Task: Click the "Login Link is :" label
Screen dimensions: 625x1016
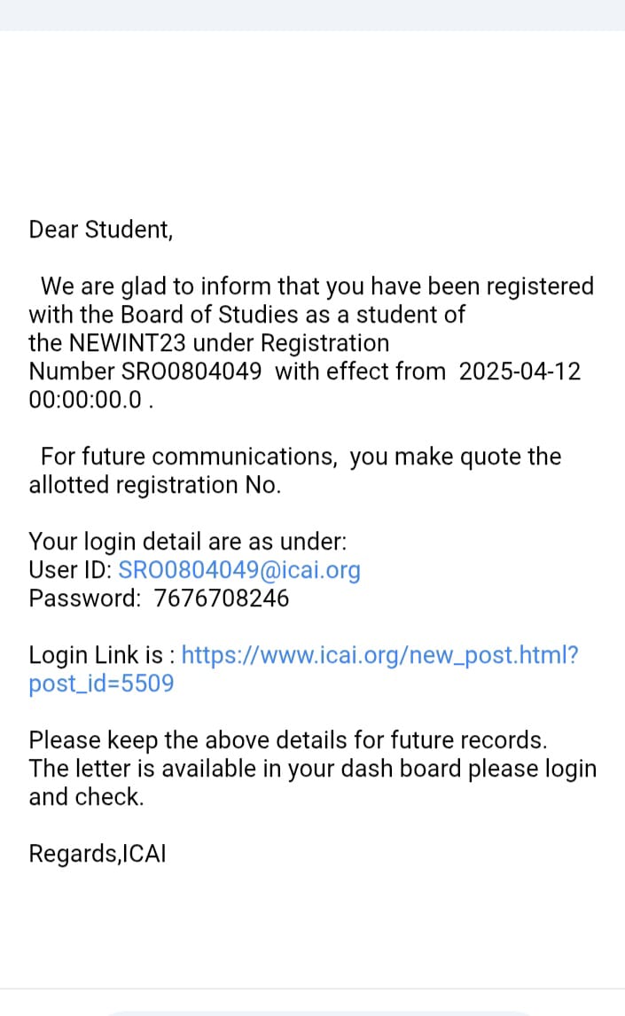Action: point(101,655)
